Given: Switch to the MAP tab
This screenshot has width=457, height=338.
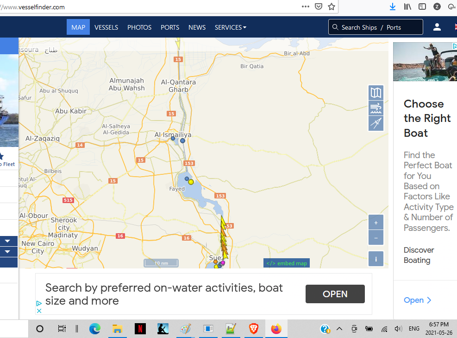Looking at the screenshot, I should [x=78, y=27].
